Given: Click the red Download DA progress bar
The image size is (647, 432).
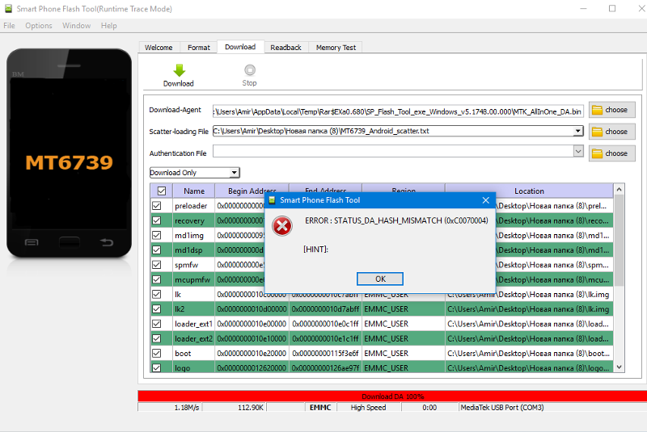Looking at the screenshot, I should point(392,396).
